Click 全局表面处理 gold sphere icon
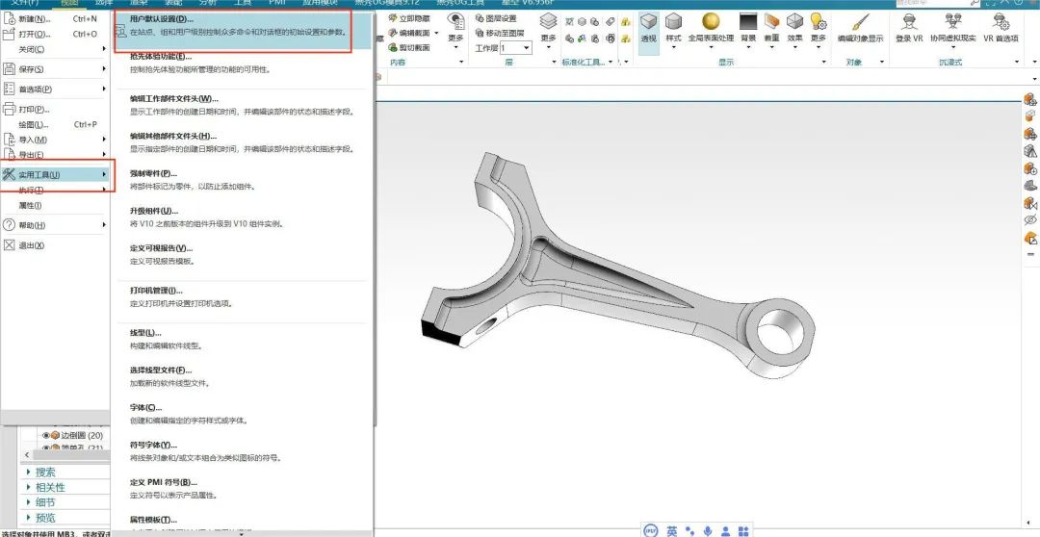 coord(711,21)
